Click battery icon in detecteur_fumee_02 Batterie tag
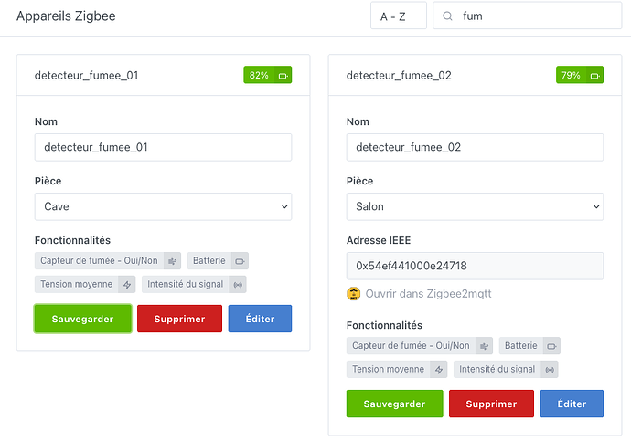 pyautogui.click(x=551, y=346)
